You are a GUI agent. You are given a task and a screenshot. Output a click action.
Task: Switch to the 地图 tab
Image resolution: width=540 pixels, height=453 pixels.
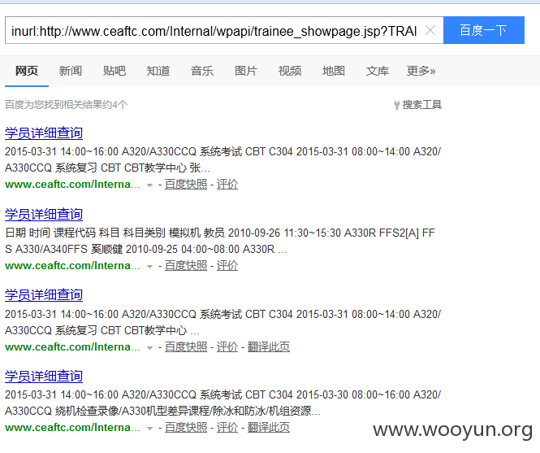click(334, 71)
